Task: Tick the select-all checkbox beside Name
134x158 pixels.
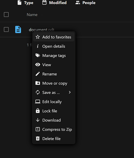Action: pos(6,15)
